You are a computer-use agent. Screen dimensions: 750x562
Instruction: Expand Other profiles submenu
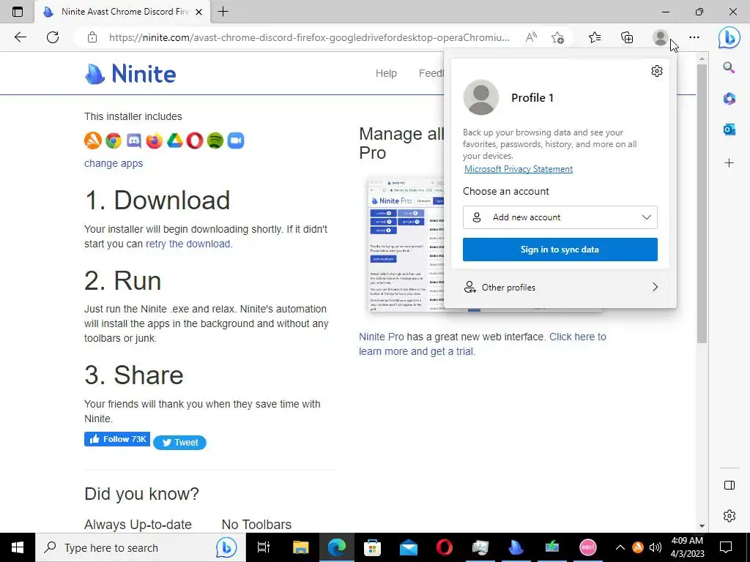click(x=560, y=287)
